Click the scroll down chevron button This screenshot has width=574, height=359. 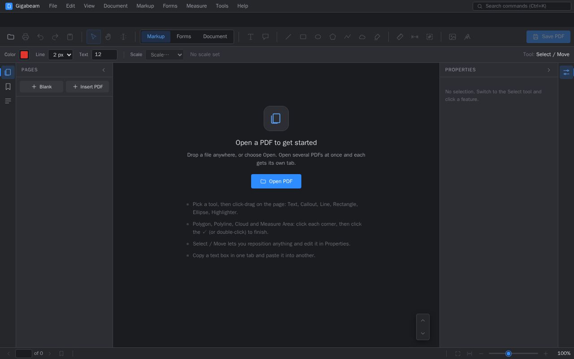[x=423, y=333]
